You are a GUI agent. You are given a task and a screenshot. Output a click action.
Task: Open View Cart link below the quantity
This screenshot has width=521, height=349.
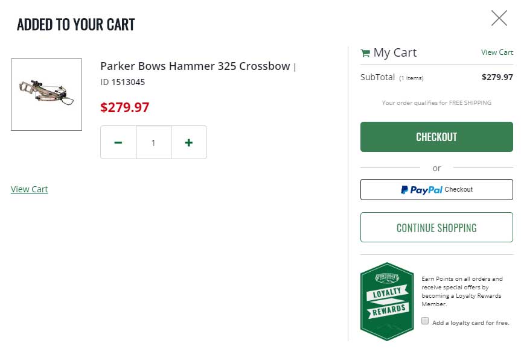point(30,189)
